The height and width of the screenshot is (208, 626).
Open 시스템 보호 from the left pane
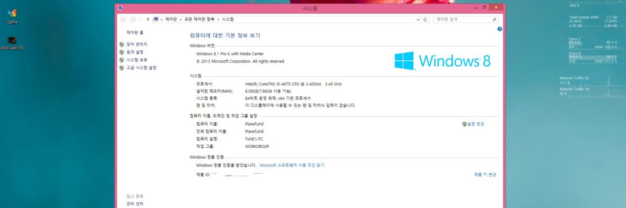coord(137,60)
